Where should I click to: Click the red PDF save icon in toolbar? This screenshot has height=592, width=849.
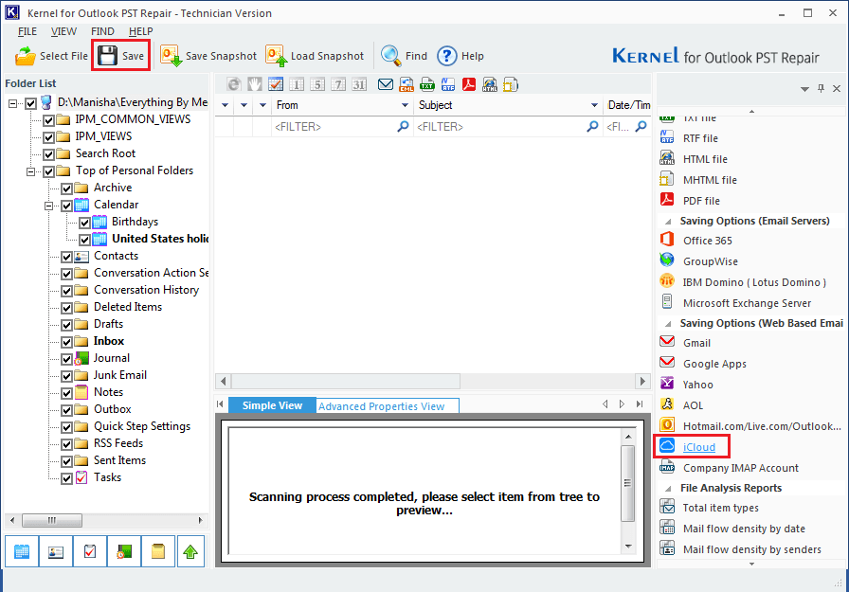tap(469, 84)
